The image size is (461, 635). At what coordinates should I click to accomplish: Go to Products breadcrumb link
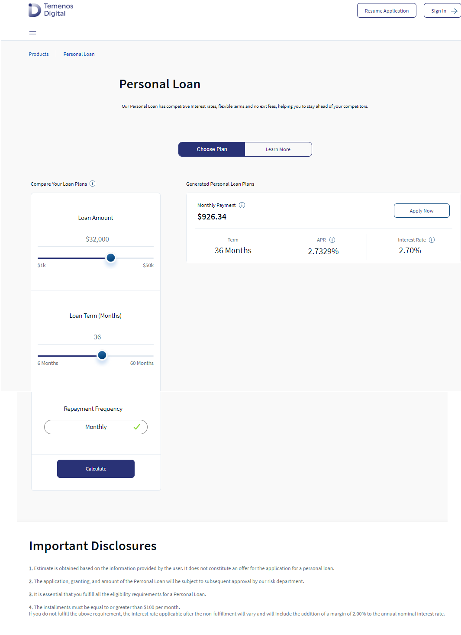39,54
